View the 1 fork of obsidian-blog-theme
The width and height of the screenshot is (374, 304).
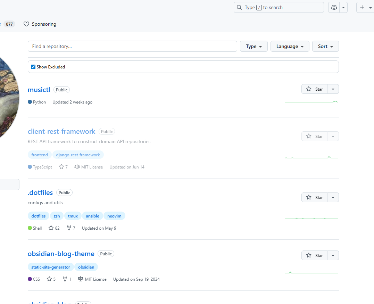click(x=67, y=279)
